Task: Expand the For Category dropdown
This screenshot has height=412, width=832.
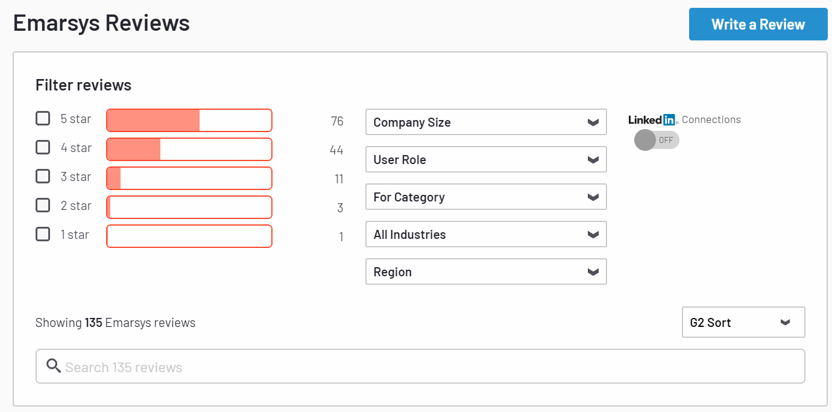Action: (486, 197)
